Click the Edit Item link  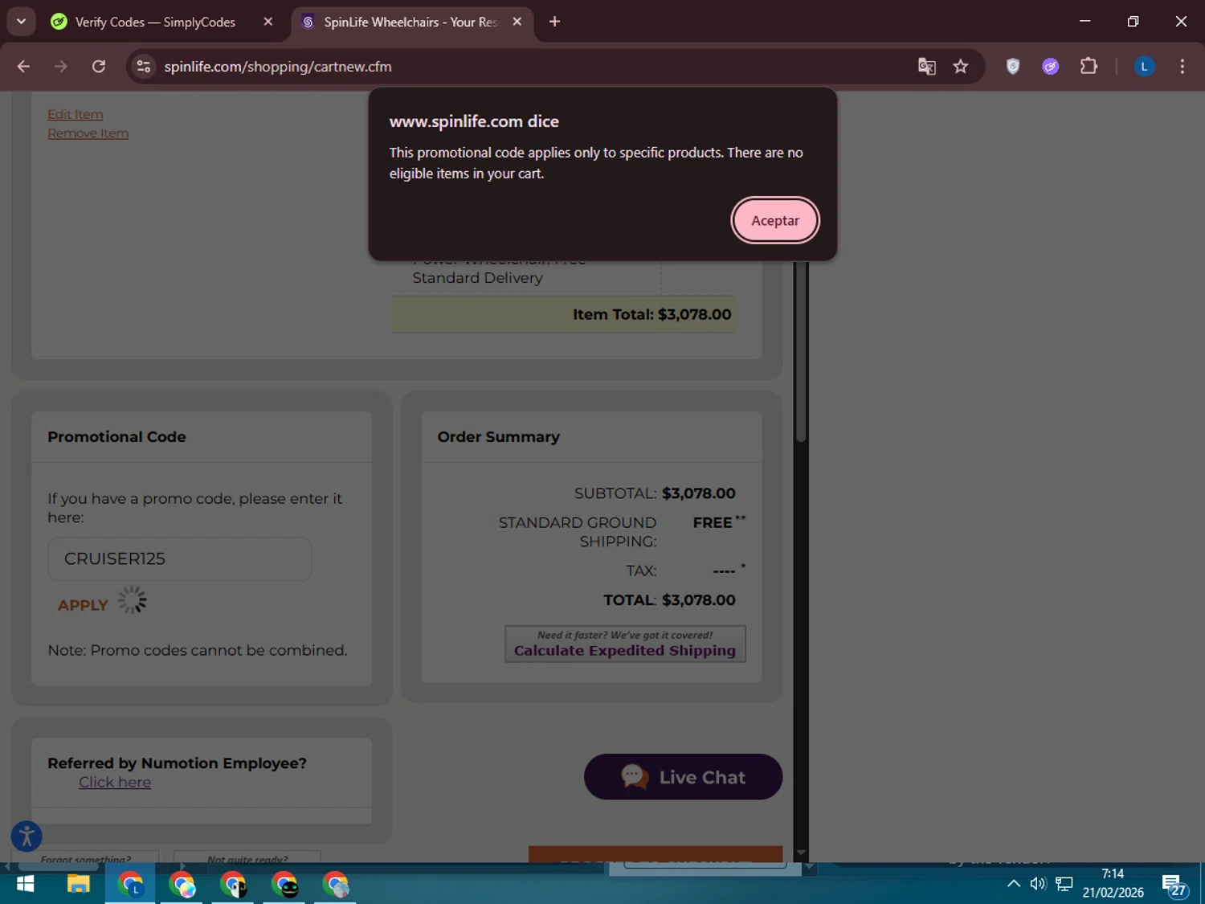tap(76, 114)
